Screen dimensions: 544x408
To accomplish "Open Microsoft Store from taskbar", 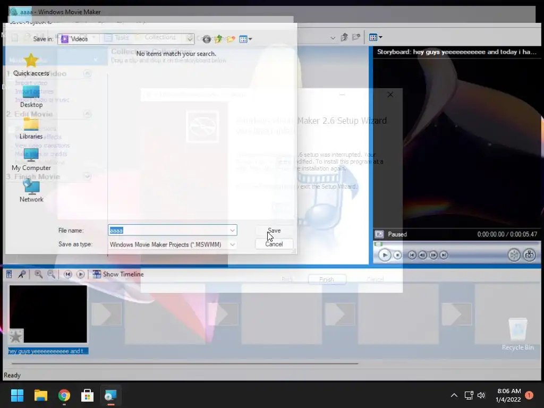I will point(88,395).
